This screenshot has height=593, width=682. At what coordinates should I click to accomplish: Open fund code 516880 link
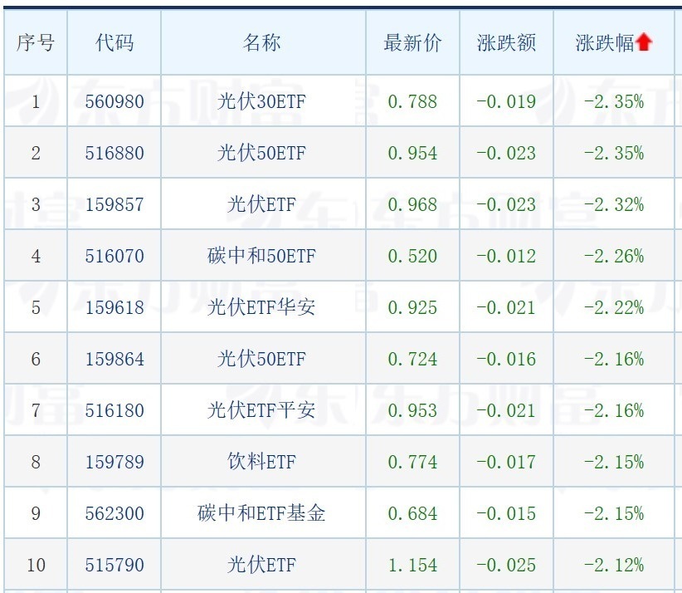(x=114, y=153)
